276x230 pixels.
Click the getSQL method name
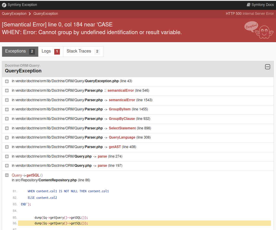click(33, 175)
